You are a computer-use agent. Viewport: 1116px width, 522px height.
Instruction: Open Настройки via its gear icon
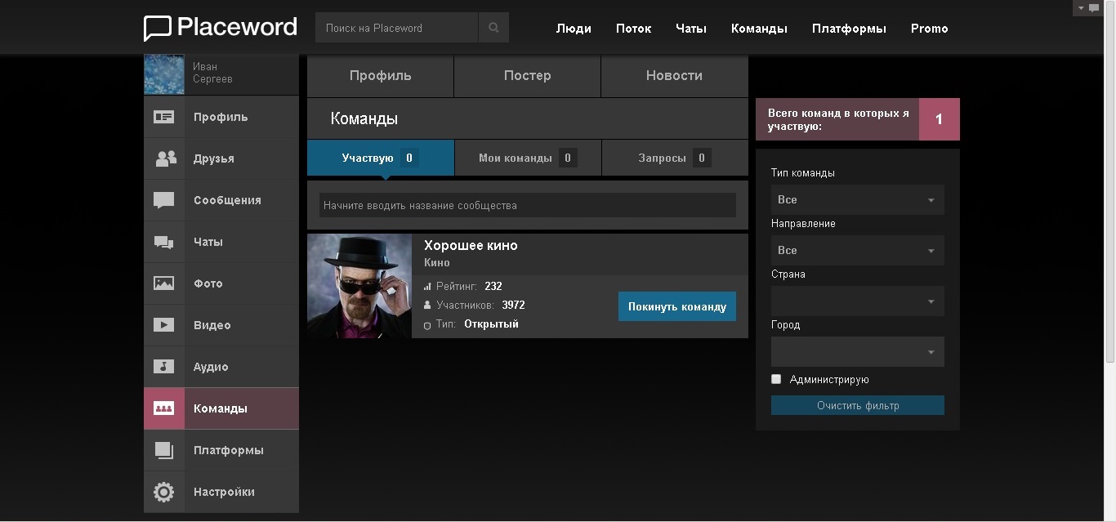coord(164,492)
